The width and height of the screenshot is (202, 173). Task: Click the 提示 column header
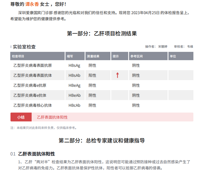click(116, 56)
